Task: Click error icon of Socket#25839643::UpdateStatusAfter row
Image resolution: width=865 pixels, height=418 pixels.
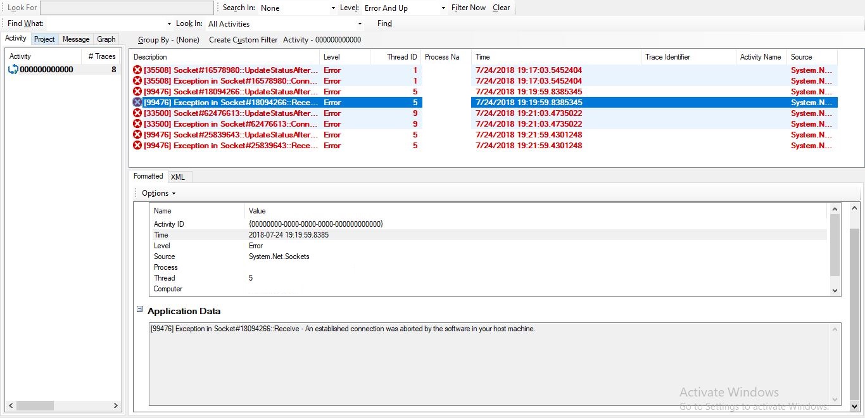Action: [x=137, y=135]
